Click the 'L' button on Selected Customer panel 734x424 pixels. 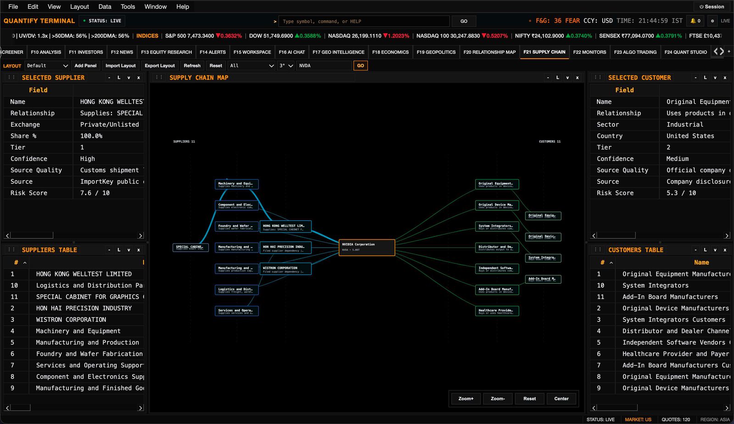[x=705, y=78]
